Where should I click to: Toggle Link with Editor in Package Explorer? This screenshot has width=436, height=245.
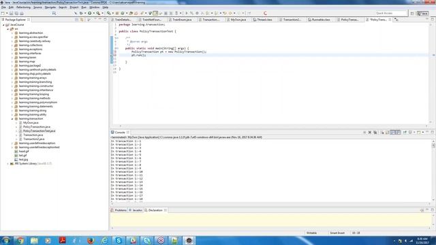click(x=82, y=20)
